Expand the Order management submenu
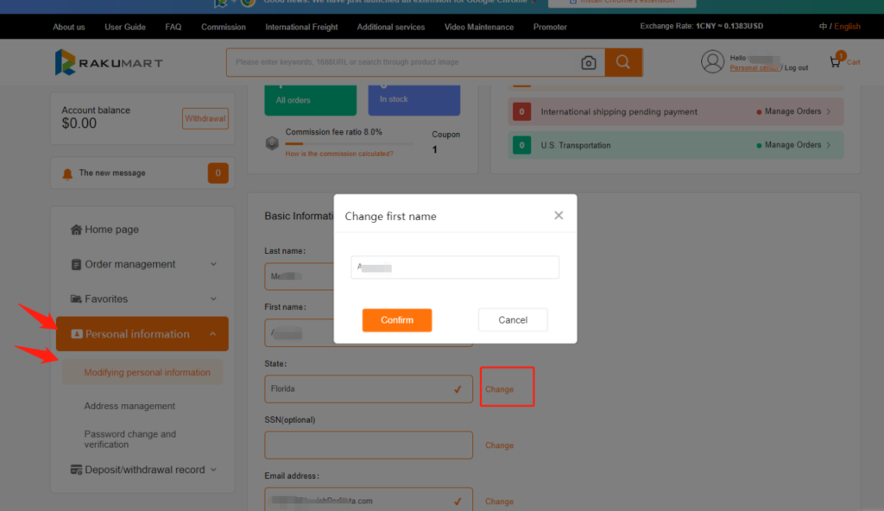Screen dimensions: 884x511 pos(214,264)
